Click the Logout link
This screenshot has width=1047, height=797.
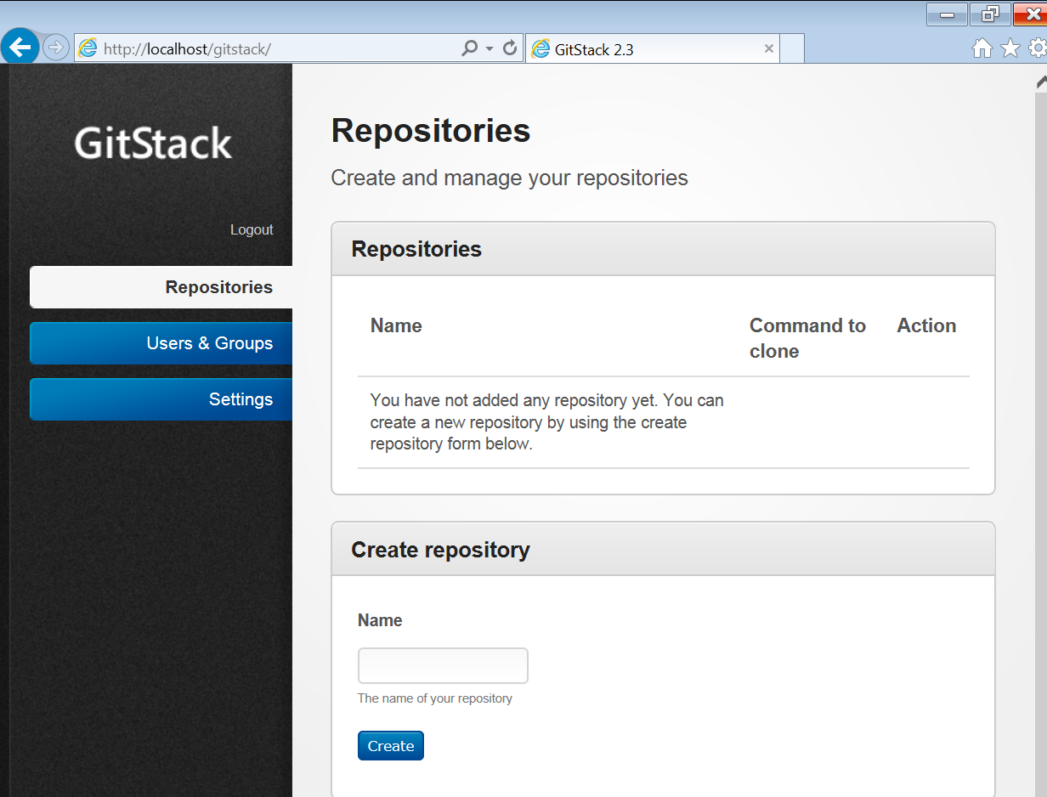pos(252,229)
